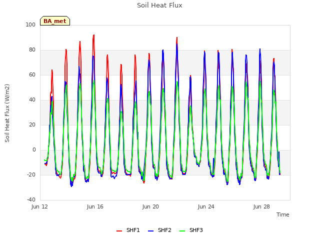Click the BA_met annotation label
Screen dimensions: 320x240
[x=55, y=21]
